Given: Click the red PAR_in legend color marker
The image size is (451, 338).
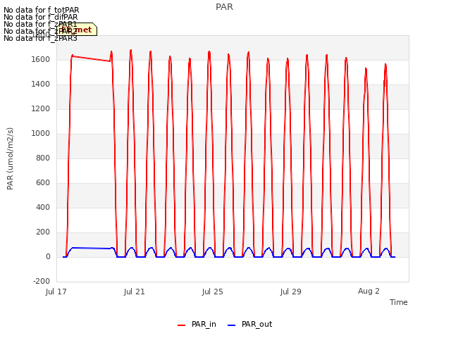Looking at the screenshot, I should 182,325.
